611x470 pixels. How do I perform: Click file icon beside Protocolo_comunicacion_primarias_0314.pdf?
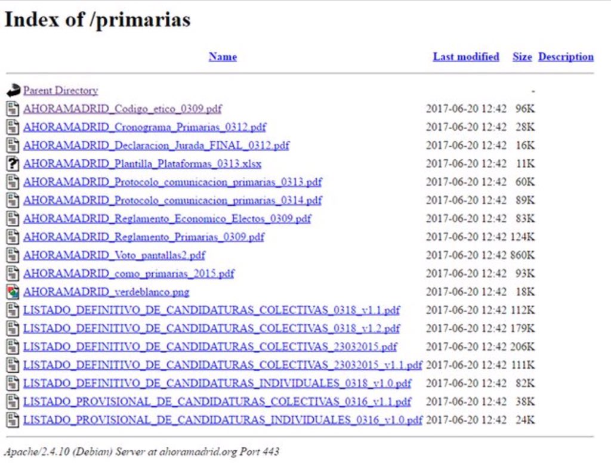[x=13, y=200]
